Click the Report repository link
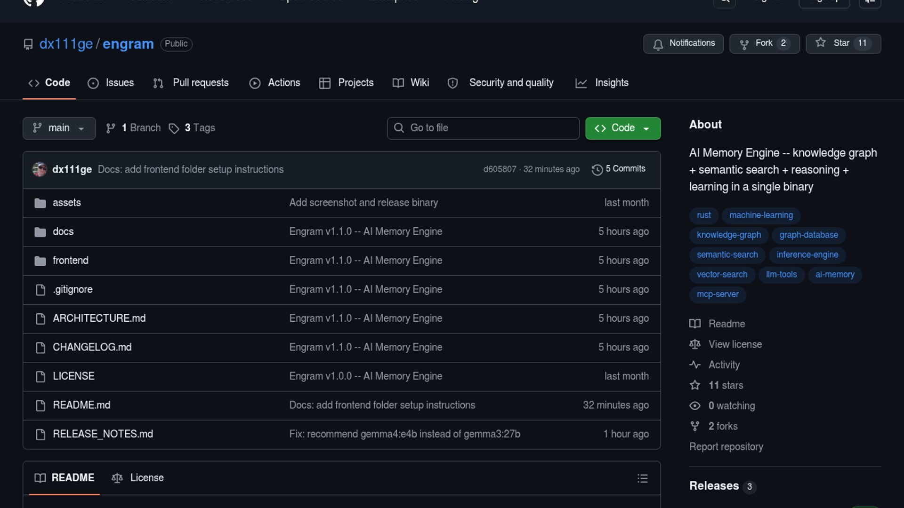The height and width of the screenshot is (508, 904). [726, 447]
